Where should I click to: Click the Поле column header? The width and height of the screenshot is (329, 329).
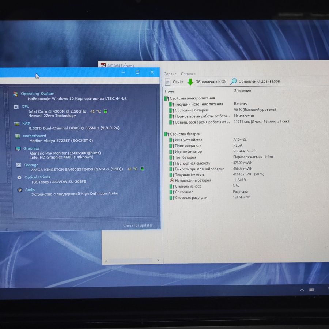pos(169,91)
